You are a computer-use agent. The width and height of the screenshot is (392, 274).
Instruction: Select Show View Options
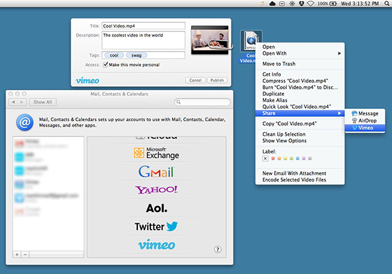click(x=300, y=141)
